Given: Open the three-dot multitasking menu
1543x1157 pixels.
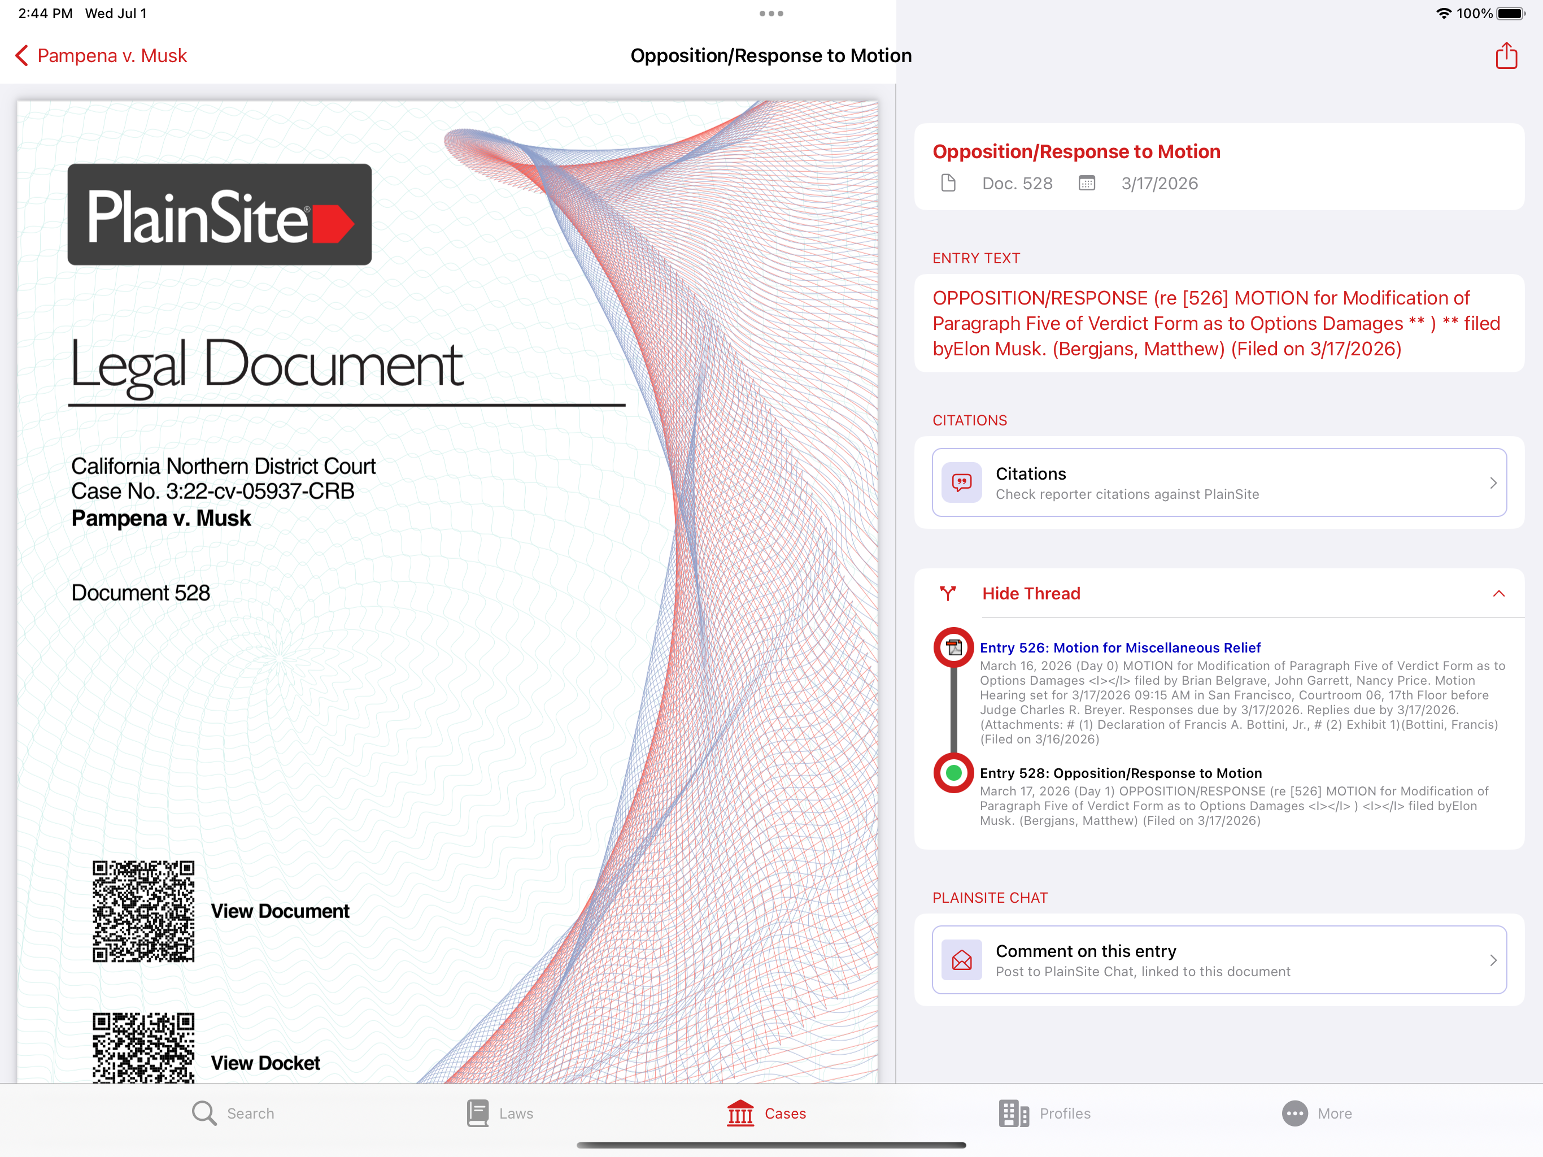Looking at the screenshot, I should coord(771,13).
